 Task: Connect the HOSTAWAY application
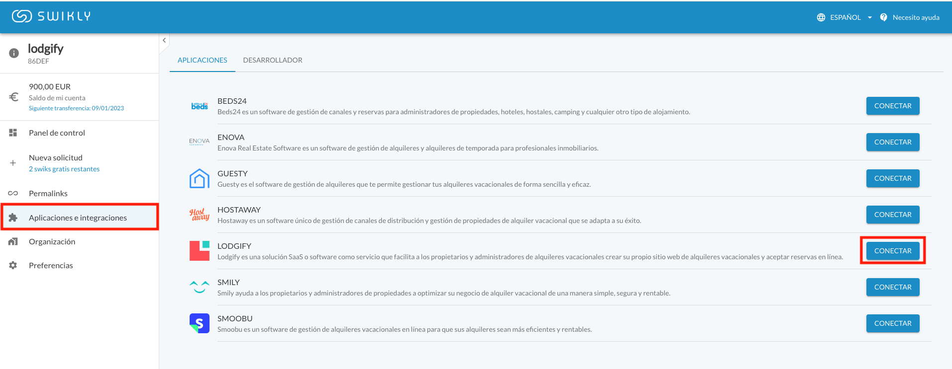893,215
